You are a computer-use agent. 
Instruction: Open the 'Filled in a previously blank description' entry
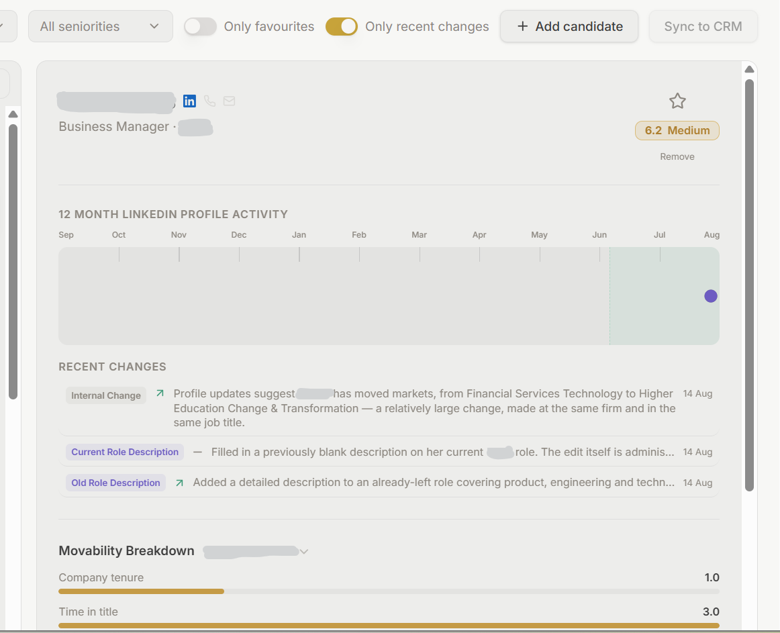click(443, 452)
